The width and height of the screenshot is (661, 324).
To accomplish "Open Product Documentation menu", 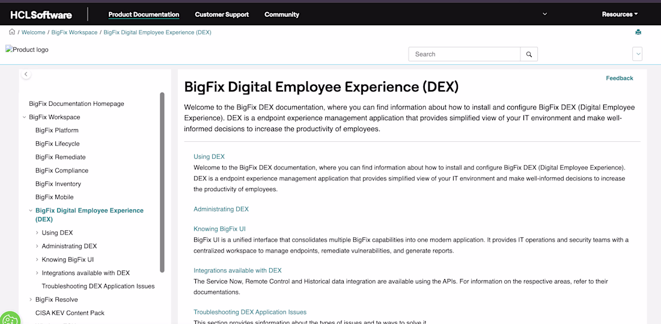I will click(144, 14).
